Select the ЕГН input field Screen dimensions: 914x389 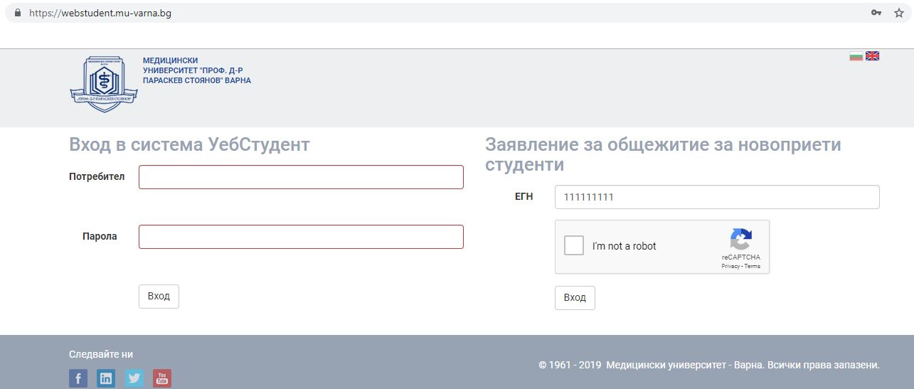click(717, 197)
